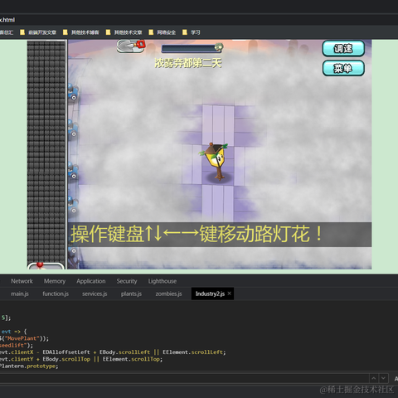The width and height of the screenshot is (398, 398).
Task: Open the 网络安全 bookmark folder
Action: 163,32
